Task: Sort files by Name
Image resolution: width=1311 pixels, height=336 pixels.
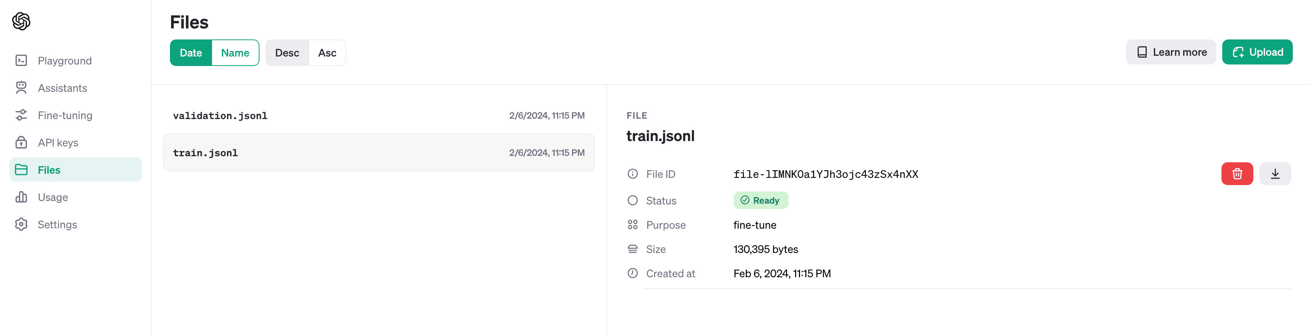Action: (235, 53)
